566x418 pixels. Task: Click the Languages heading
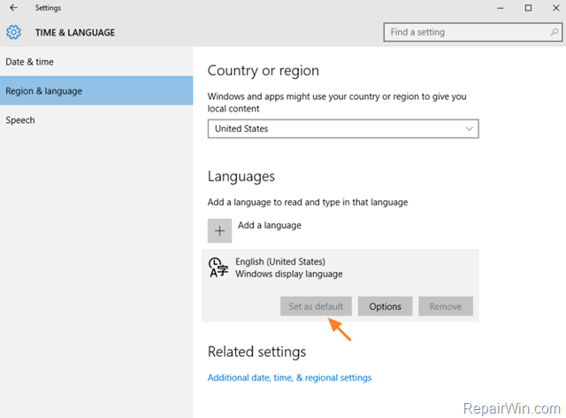241,176
